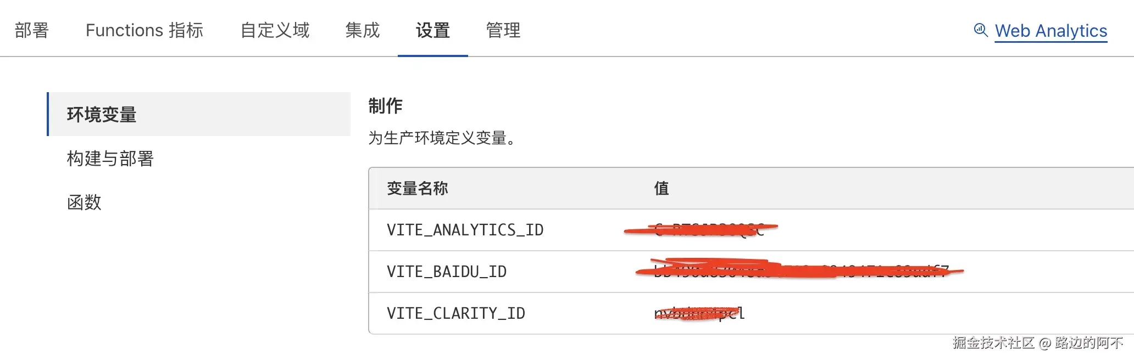The height and width of the screenshot is (361, 1134).
Task: Select the VITE_BAIDU_ID variable name
Action: pyautogui.click(x=447, y=272)
